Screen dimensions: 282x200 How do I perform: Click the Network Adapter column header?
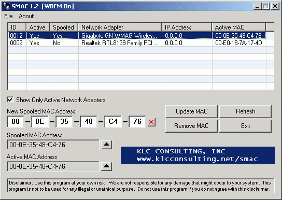click(x=120, y=27)
